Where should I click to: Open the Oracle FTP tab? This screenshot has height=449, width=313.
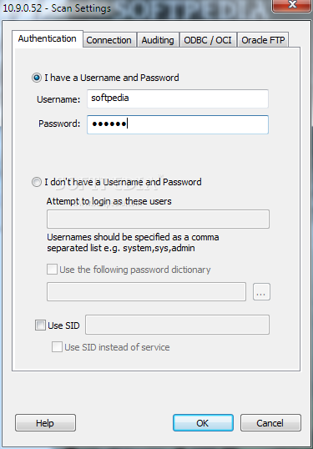[x=263, y=40]
